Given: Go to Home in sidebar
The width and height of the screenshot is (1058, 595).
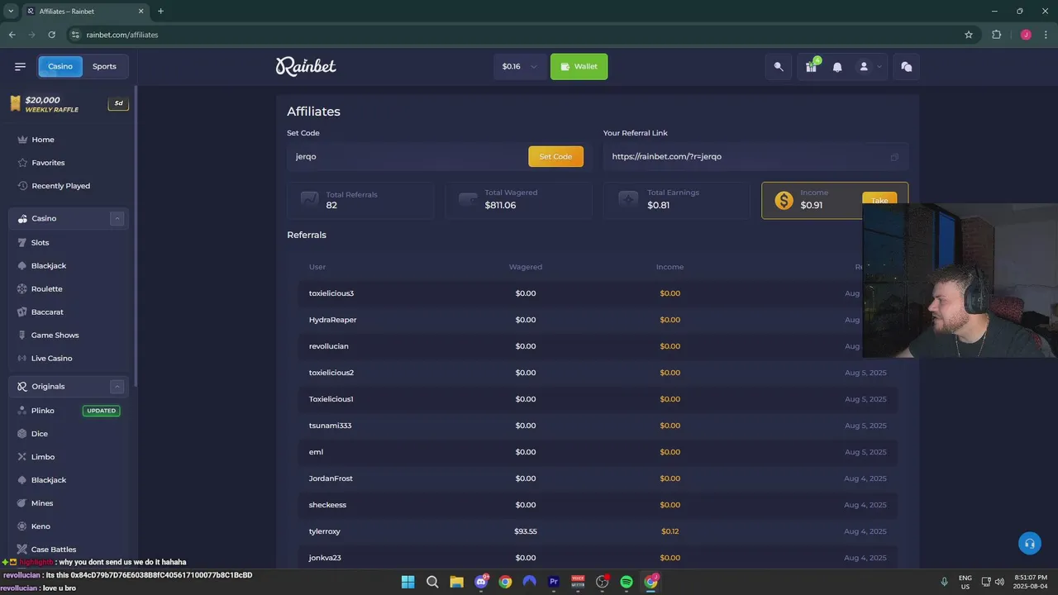Looking at the screenshot, I should click(x=43, y=140).
